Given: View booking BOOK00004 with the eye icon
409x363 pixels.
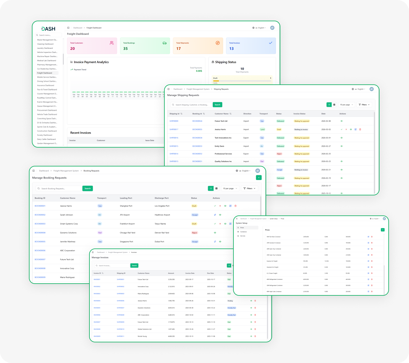Looking at the screenshot, I should (x=215, y=233).
